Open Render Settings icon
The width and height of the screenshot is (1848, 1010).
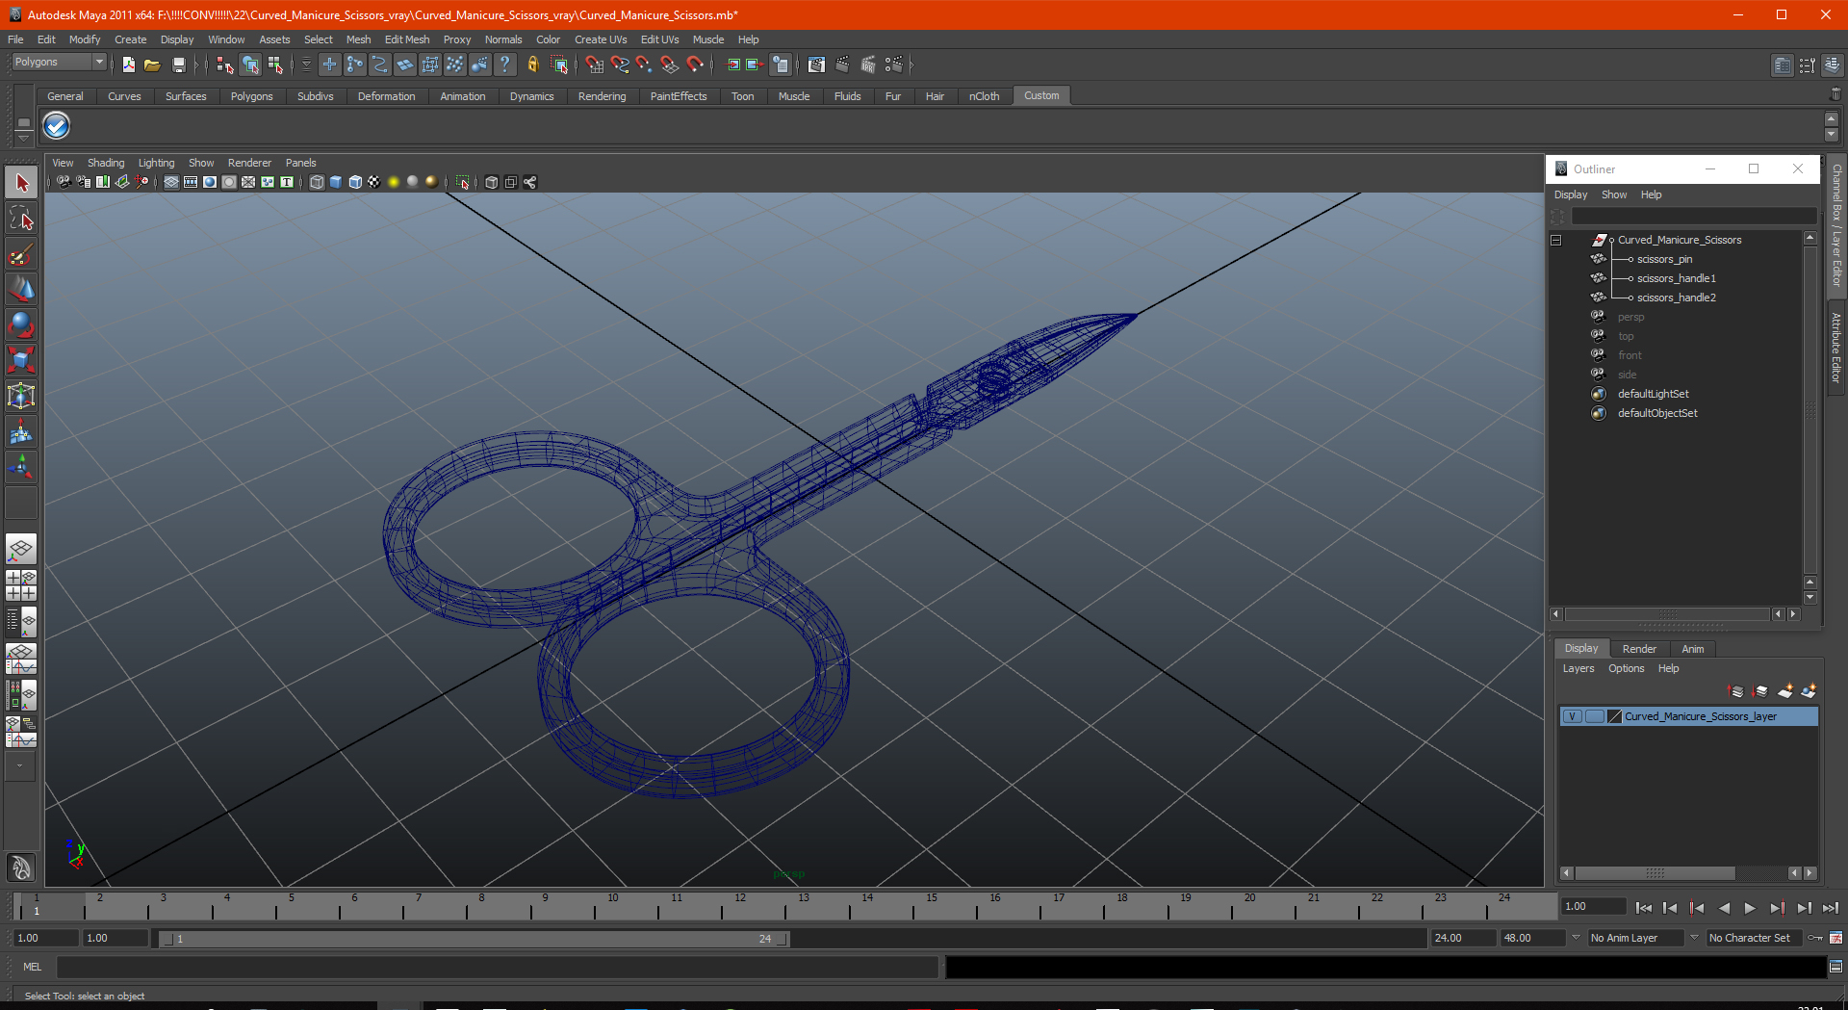[894, 65]
